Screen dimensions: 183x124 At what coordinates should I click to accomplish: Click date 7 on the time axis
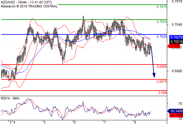click(105, 122)
